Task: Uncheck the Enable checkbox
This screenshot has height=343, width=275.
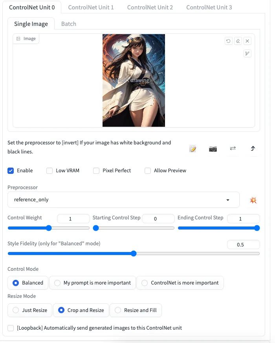Action: click(x=11, y=171)
